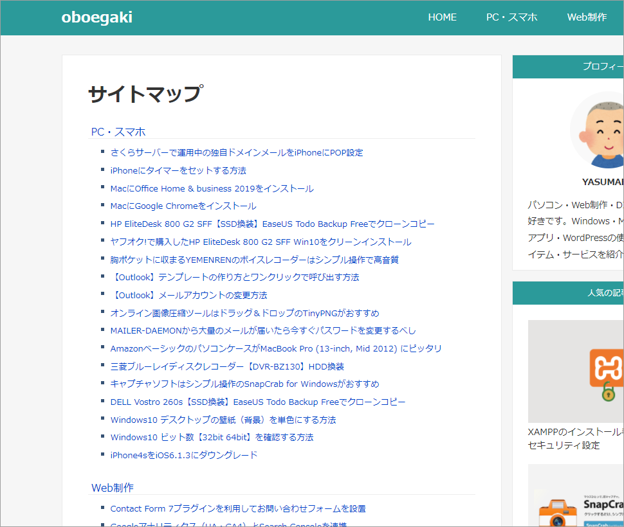Click the サイトマップ page heading

[x=146, y=94]
